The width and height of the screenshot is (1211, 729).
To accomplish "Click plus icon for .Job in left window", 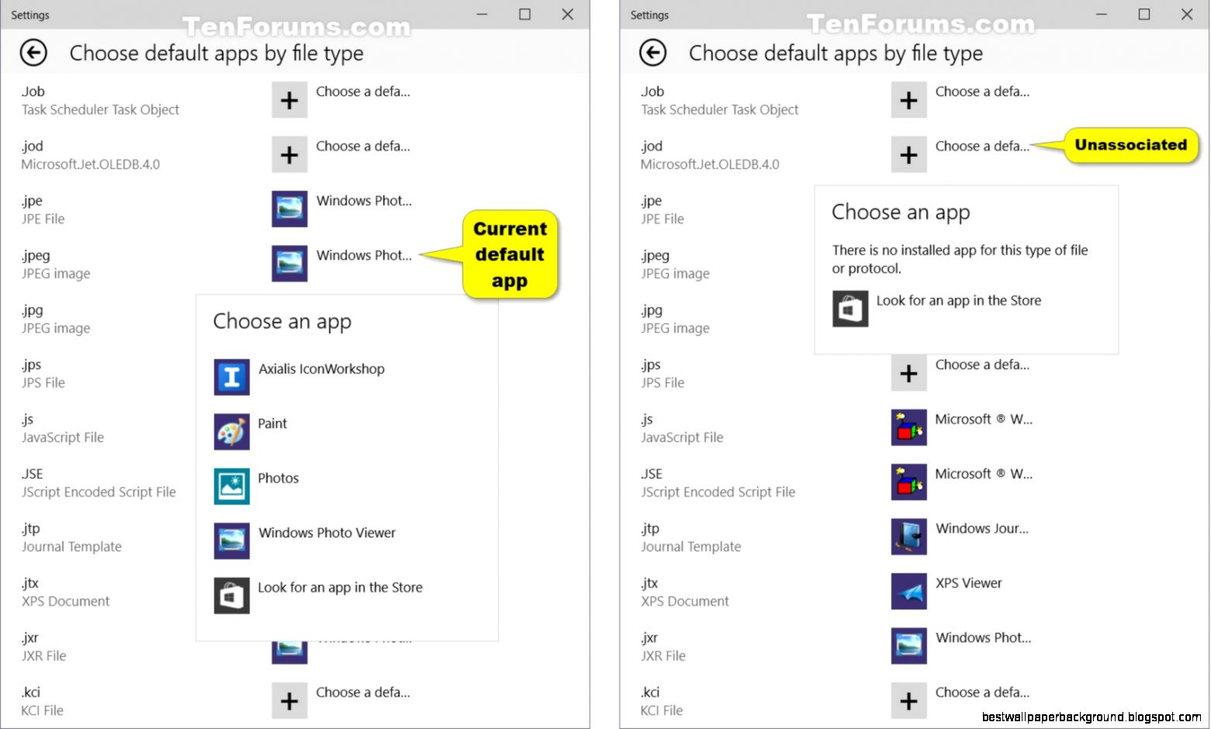I will 289,101.
